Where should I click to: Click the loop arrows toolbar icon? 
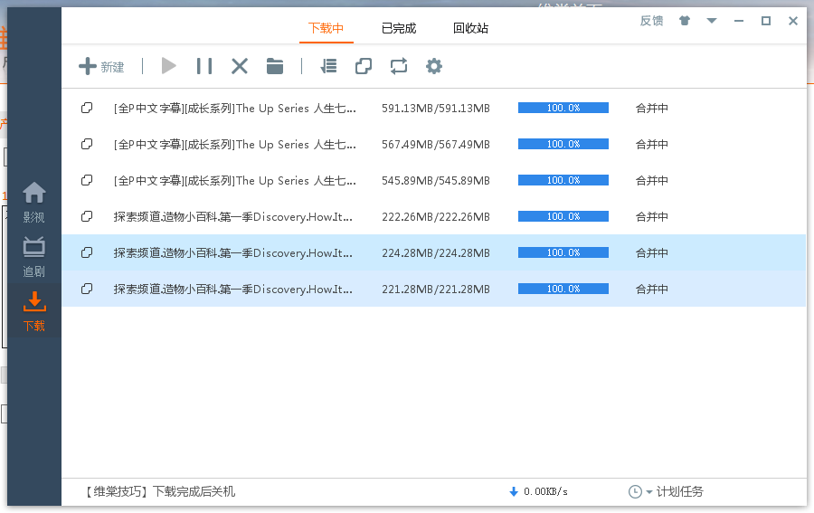point(399,66)
